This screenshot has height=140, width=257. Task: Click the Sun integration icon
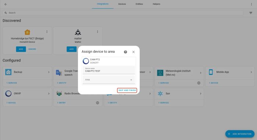(160, 94)
